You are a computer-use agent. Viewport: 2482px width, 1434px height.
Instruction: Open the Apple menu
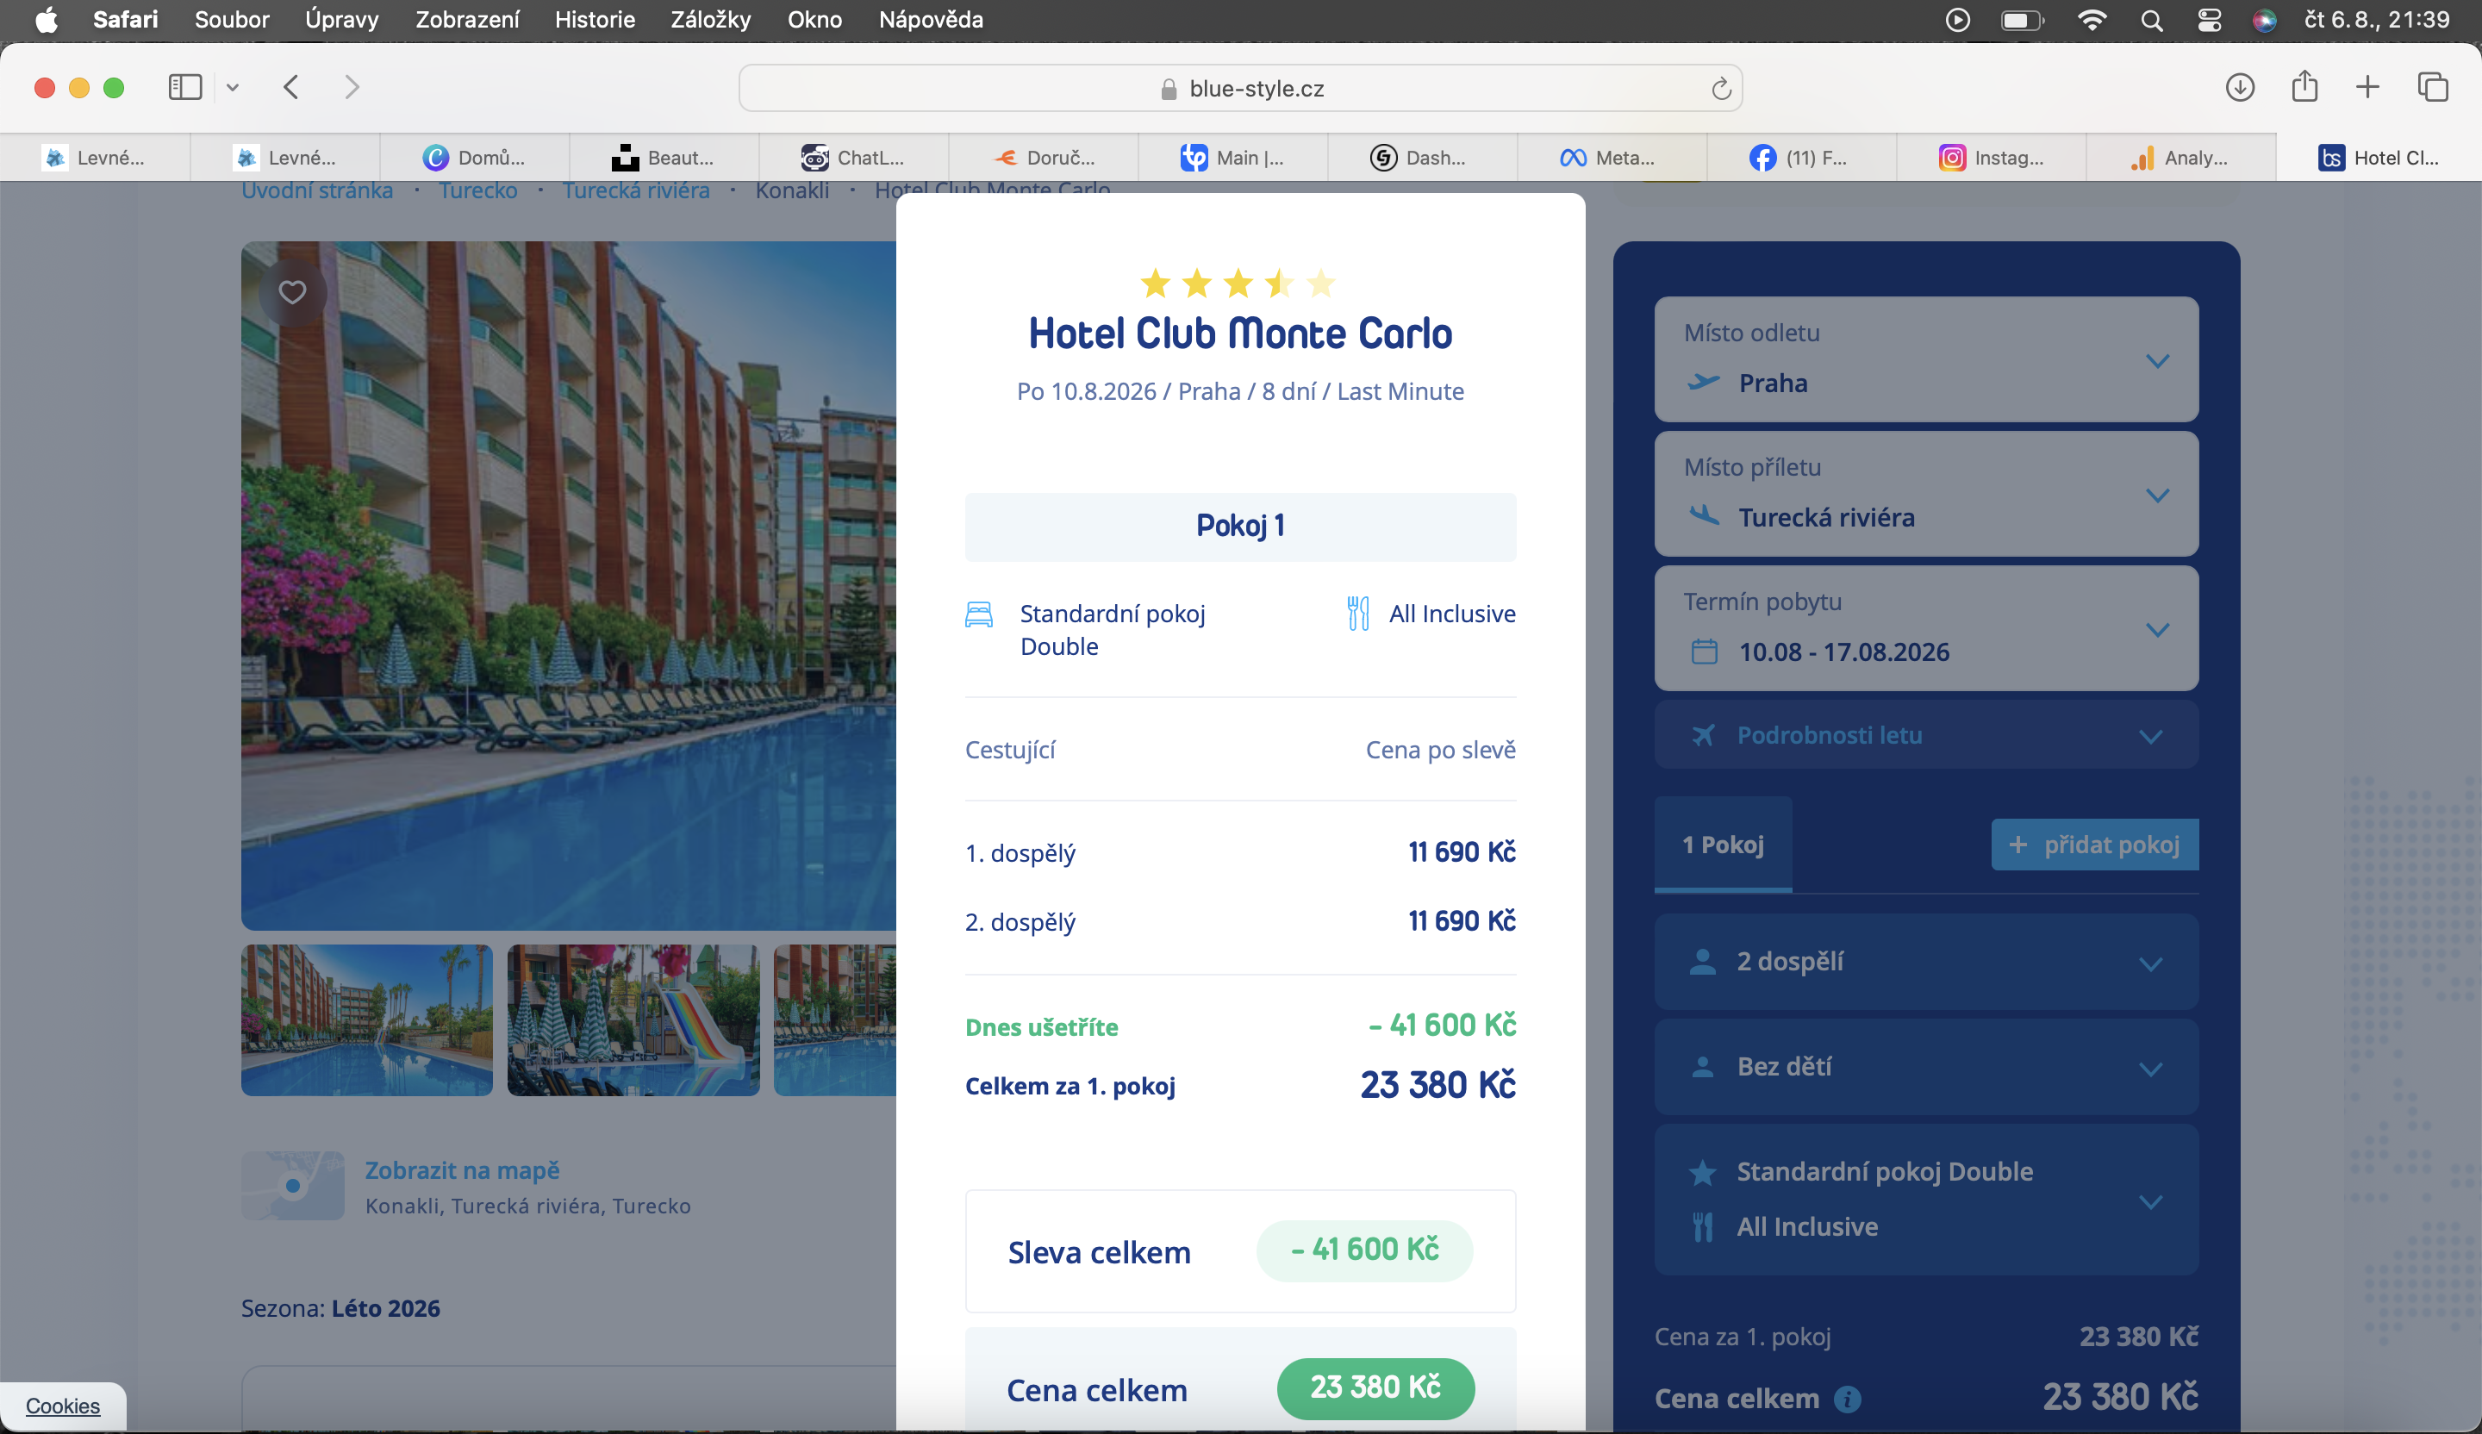point(46,20)
